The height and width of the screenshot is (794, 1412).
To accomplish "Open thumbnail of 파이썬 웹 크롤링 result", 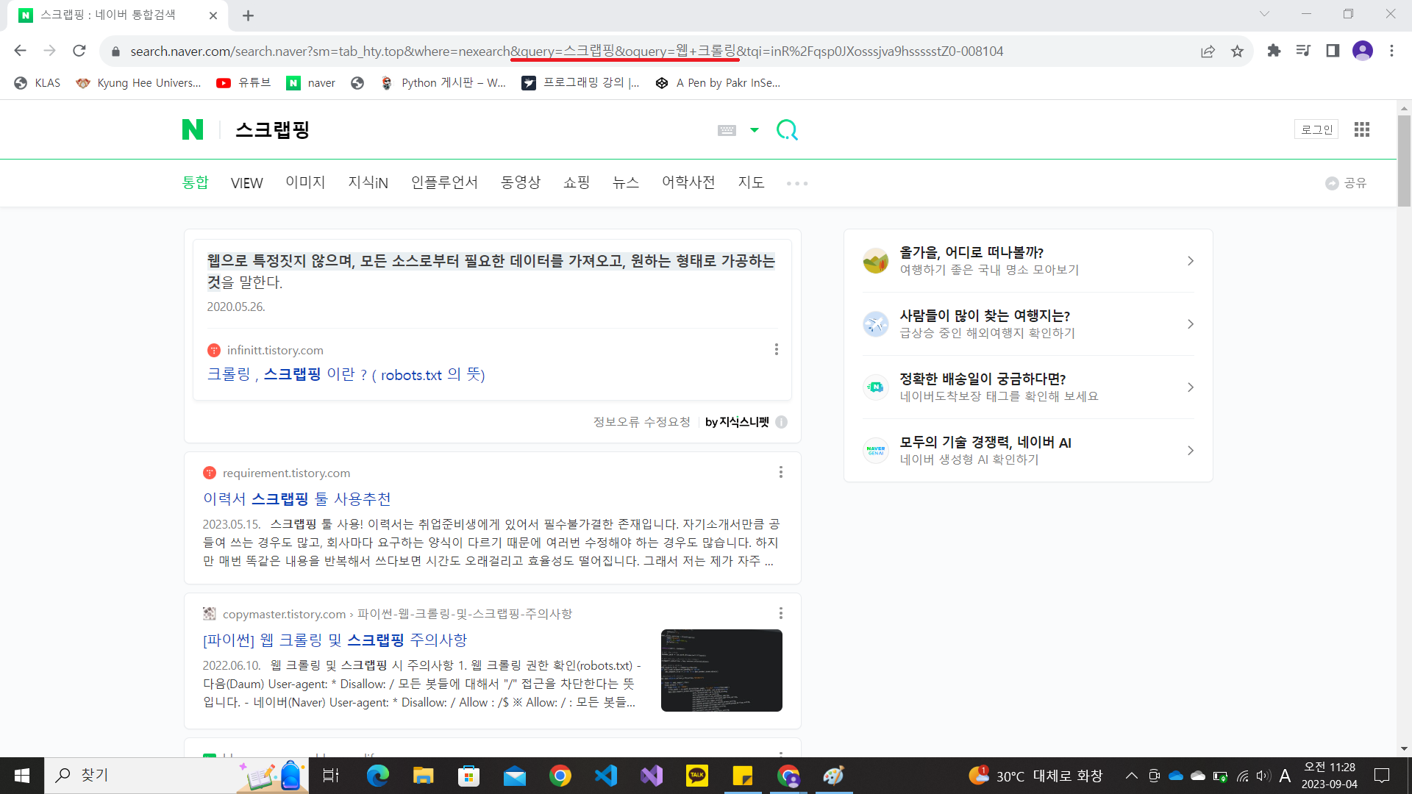I will pyautogui.click(x=721, y=670).
